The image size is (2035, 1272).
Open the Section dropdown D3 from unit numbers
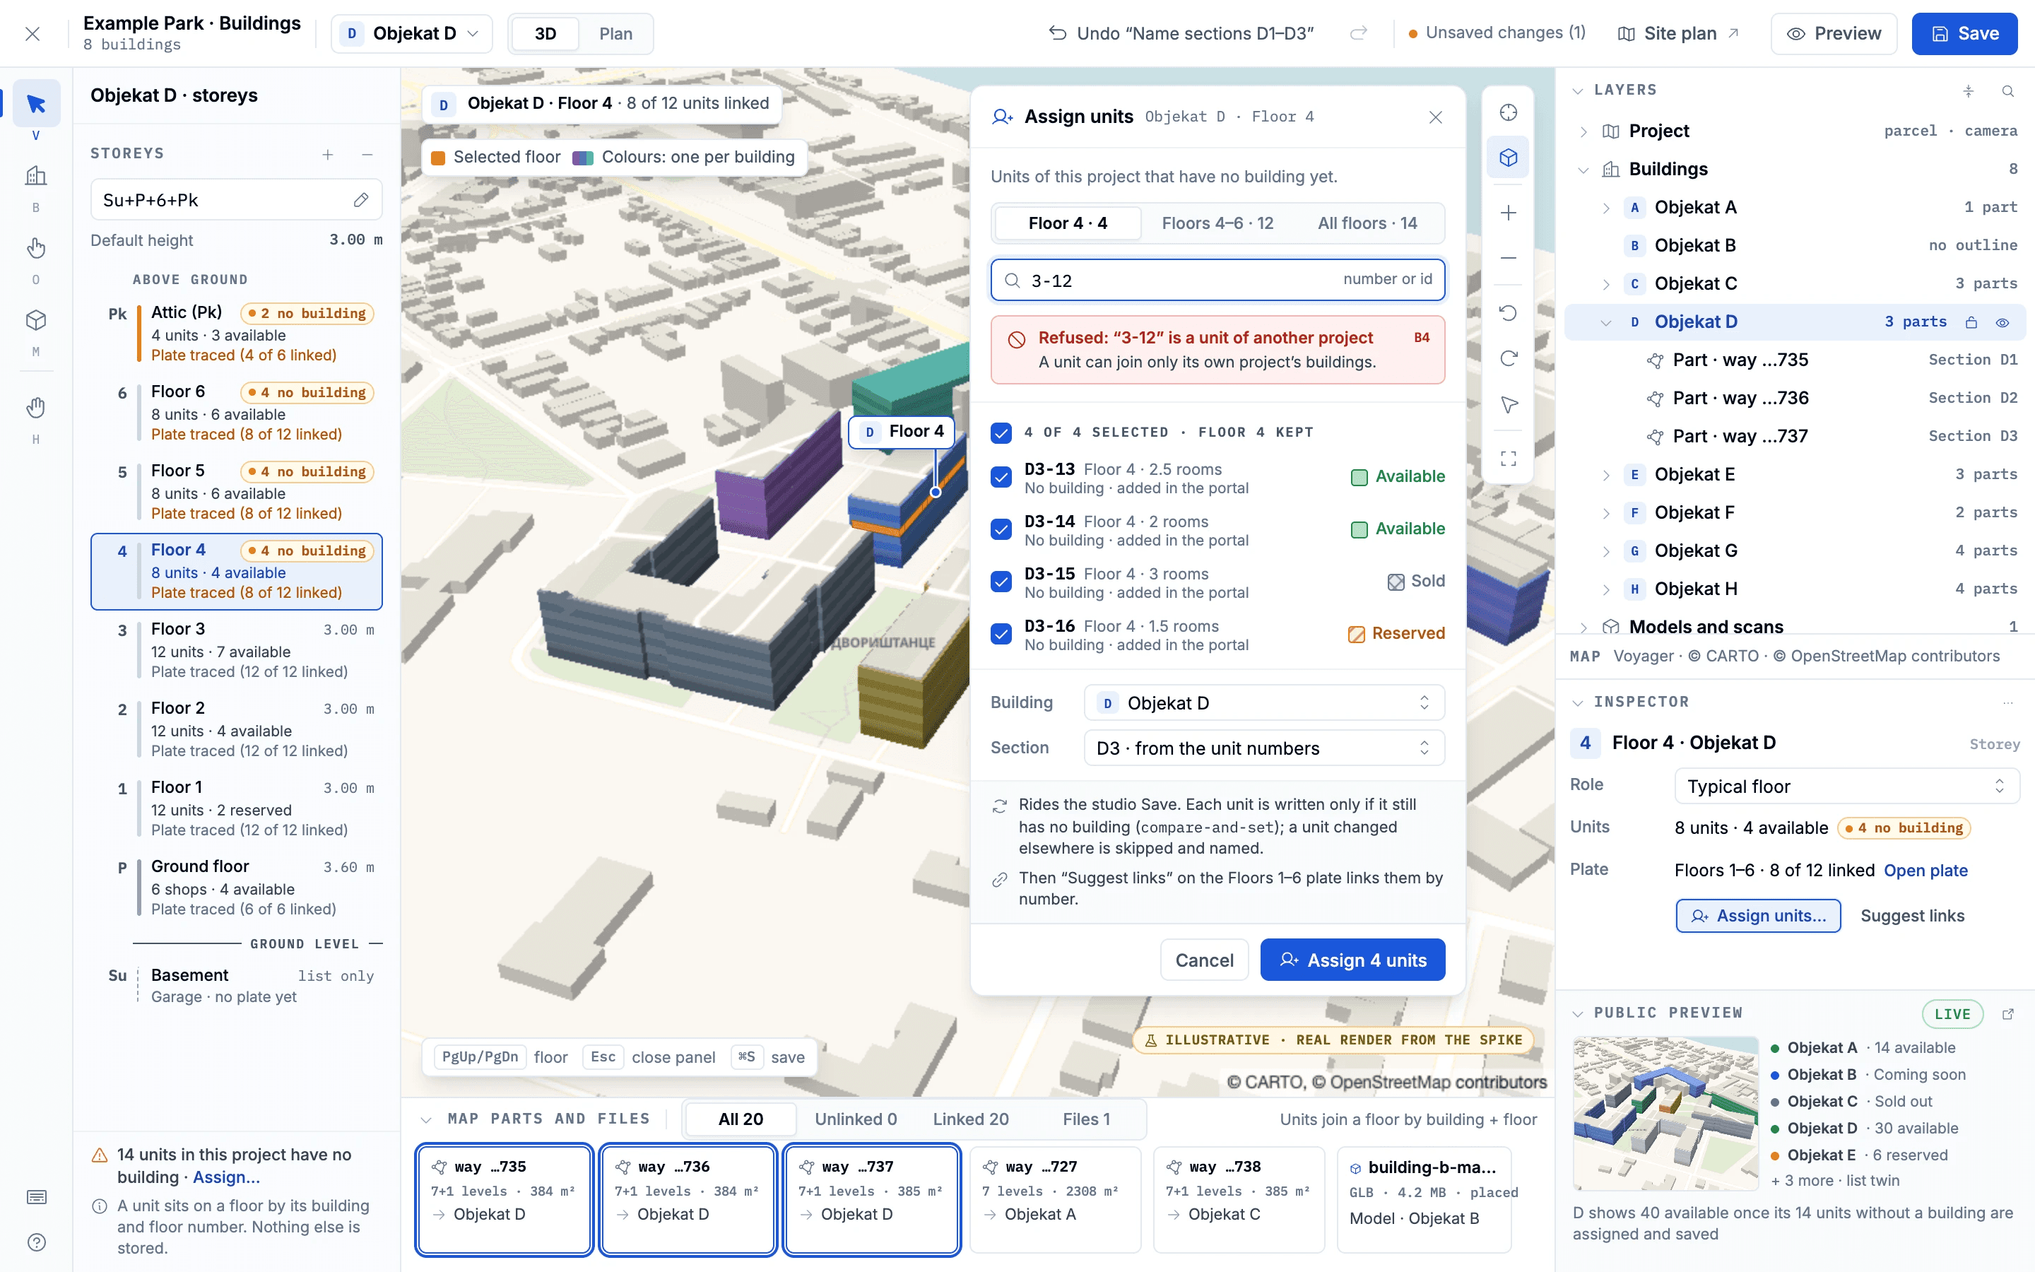click(x=1264, y=748)
